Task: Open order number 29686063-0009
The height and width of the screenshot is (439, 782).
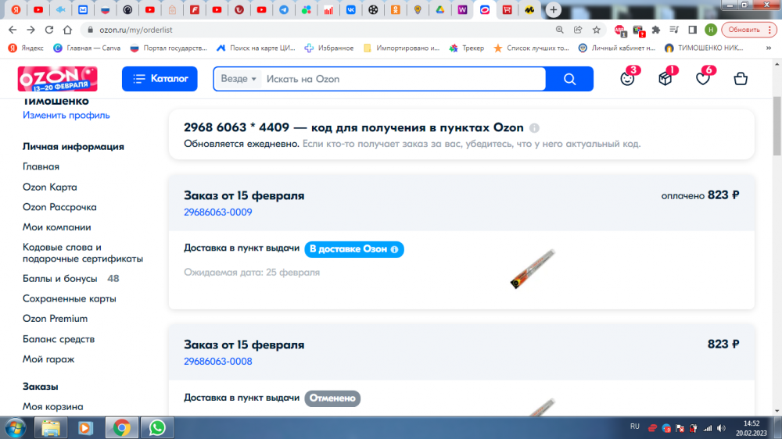Action: 218,212
